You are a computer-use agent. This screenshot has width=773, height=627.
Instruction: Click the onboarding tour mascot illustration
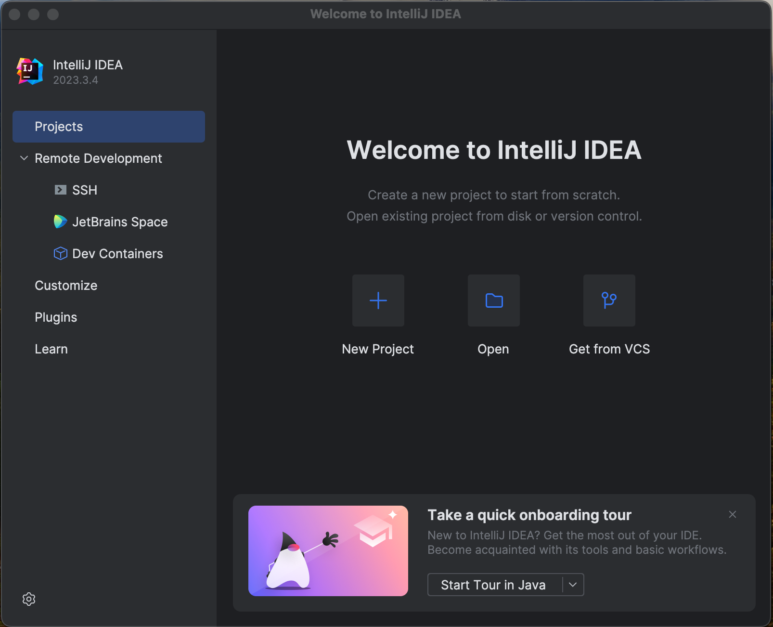(x=328, y=550)
